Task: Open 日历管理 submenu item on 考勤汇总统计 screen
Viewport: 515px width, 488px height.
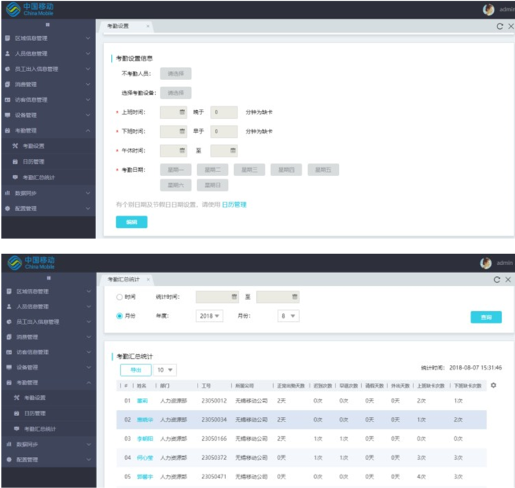Action: click(x=48, y=413)
